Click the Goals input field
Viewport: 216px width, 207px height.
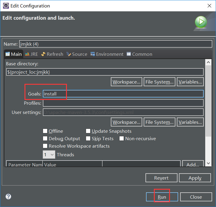click(x=123, y=94)
